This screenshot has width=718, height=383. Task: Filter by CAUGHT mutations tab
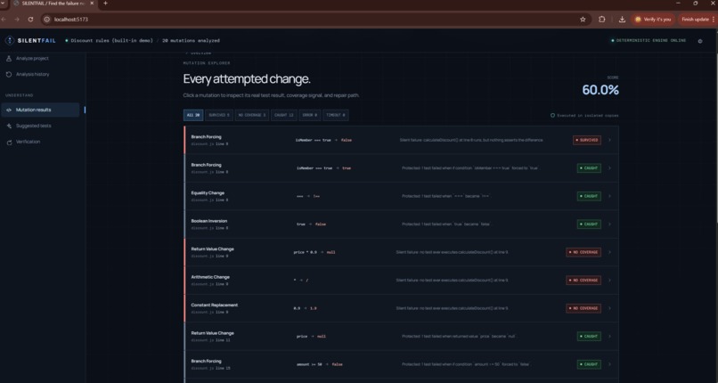284,115
